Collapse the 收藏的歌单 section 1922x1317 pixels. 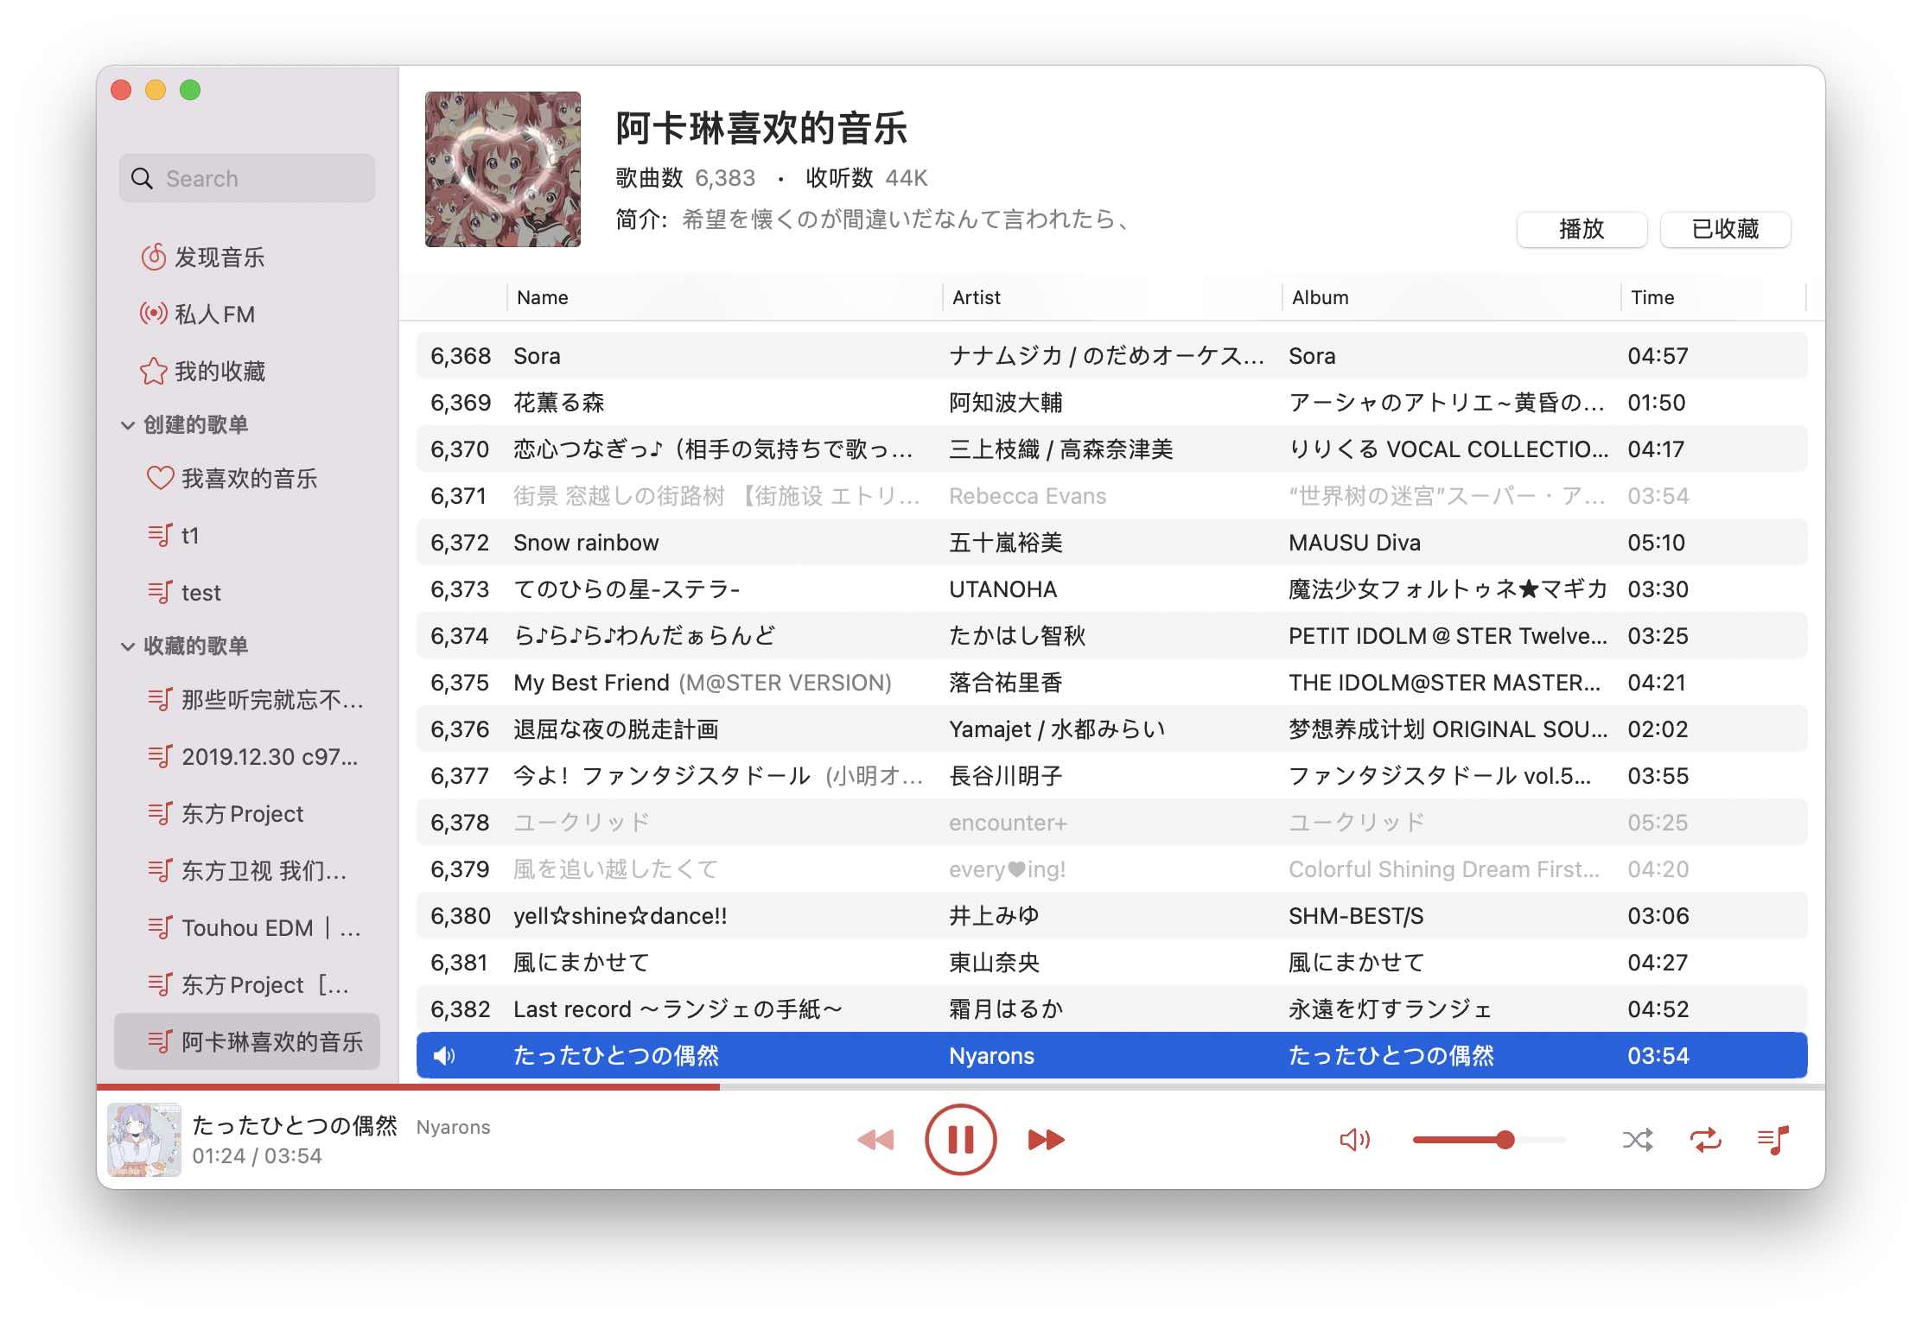click(128, 646)
